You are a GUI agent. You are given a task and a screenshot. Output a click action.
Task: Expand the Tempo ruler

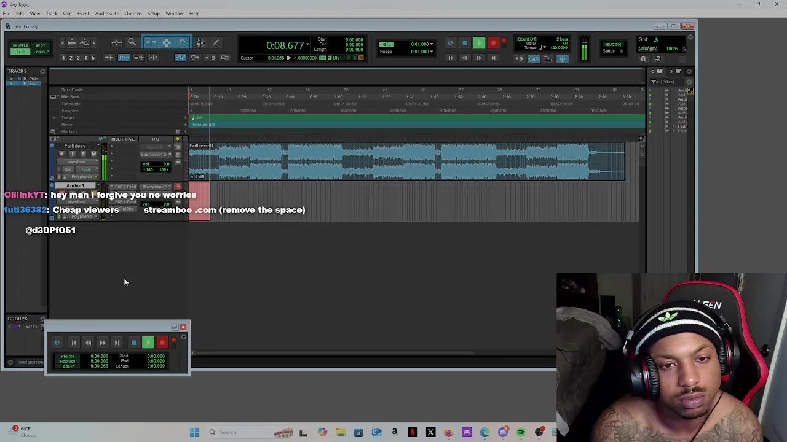(x=54, y=117)
